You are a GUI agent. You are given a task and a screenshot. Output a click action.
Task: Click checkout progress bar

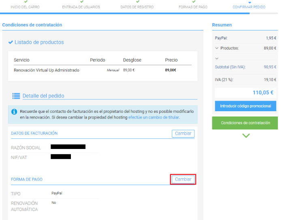(x=139, y=13)
